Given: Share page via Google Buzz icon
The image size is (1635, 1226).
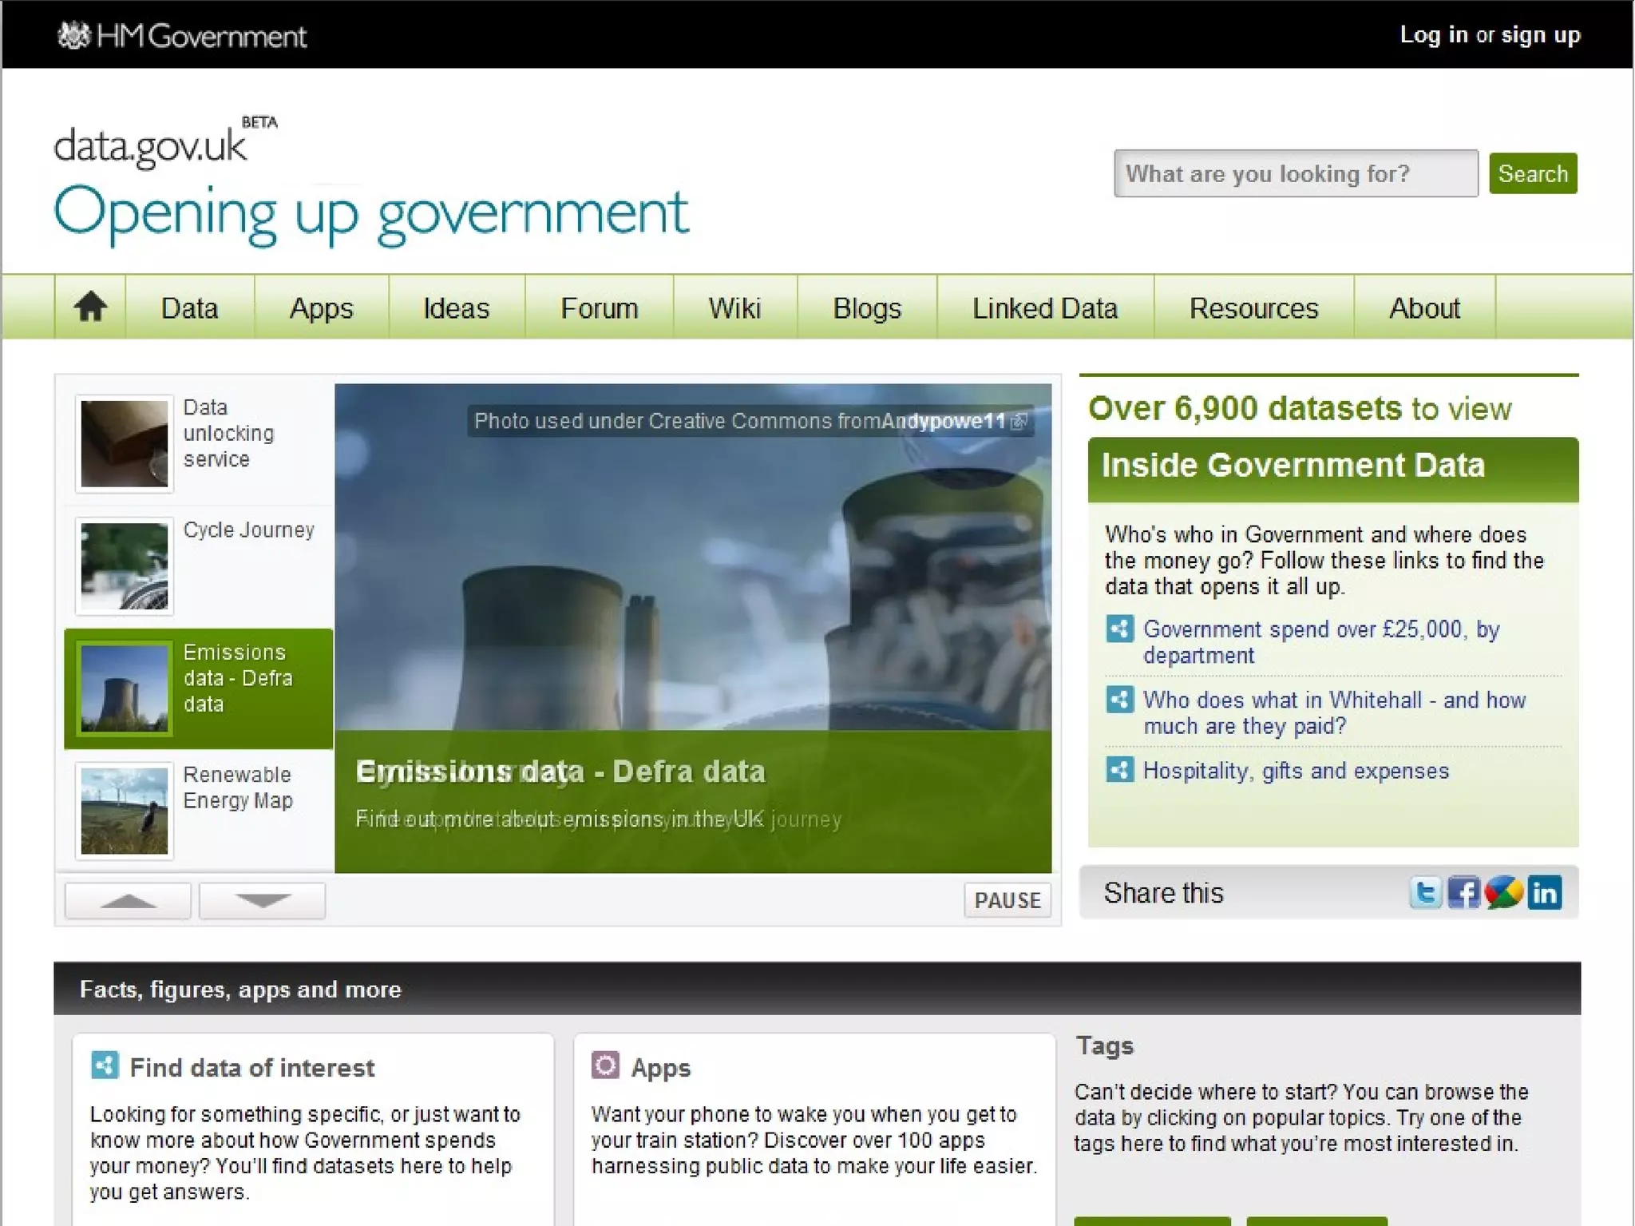Looking at the screenshot, I should tap(1503, 892).
